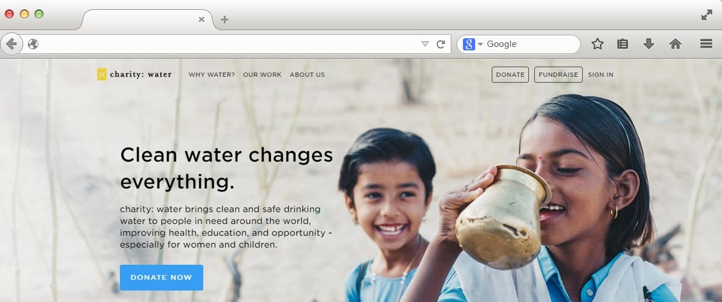Open the OUR WORK menu item
The image size is (722, 302).
click(262, 75)
